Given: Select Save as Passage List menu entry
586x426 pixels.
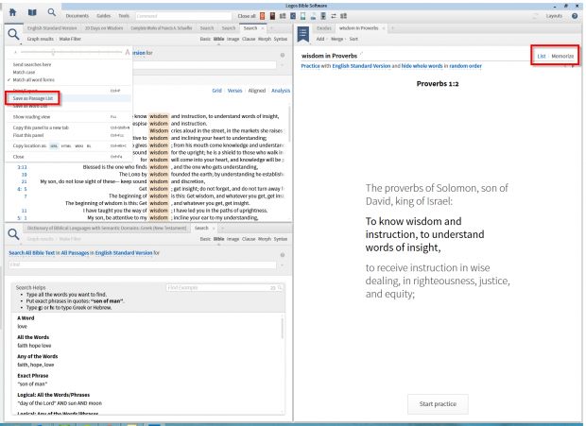Looking at the screenshot, I should [33, 97].
